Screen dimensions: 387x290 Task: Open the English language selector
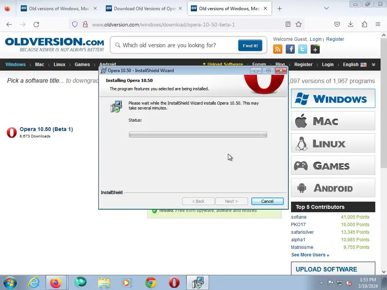tap(354, 65)
